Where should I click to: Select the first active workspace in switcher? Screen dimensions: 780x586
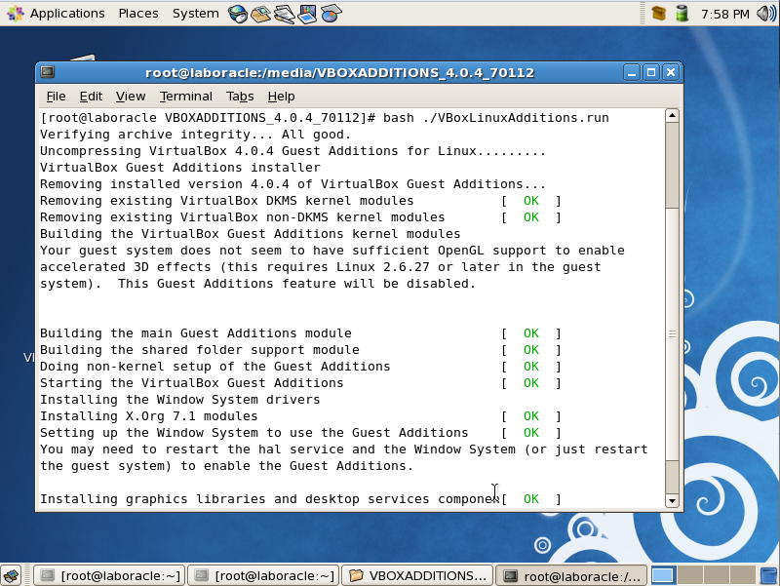663,575
